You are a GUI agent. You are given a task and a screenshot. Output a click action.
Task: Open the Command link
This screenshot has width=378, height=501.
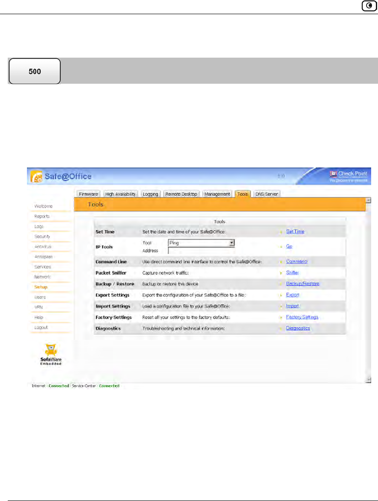pos(297,261)
